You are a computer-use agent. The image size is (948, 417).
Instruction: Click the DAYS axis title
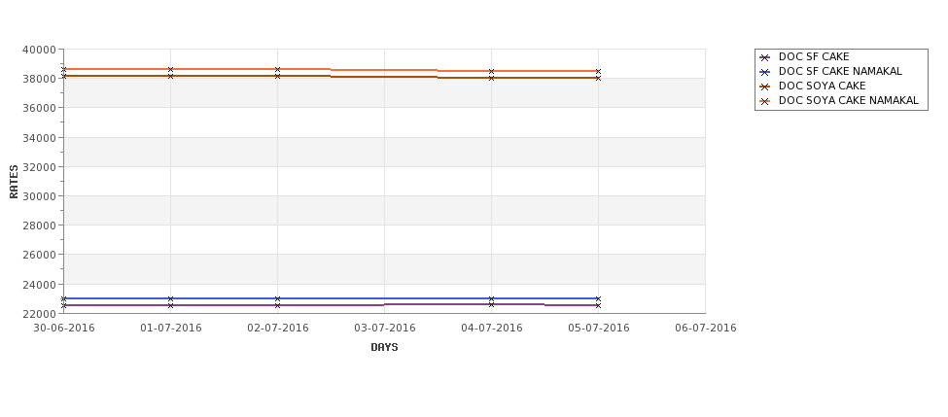[384, 348]
